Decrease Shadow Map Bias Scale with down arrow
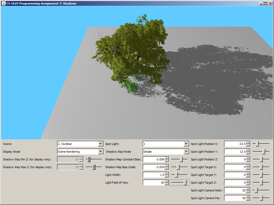Screen dimensions: 274x205 pyautogui.click(x=167, y=169)
